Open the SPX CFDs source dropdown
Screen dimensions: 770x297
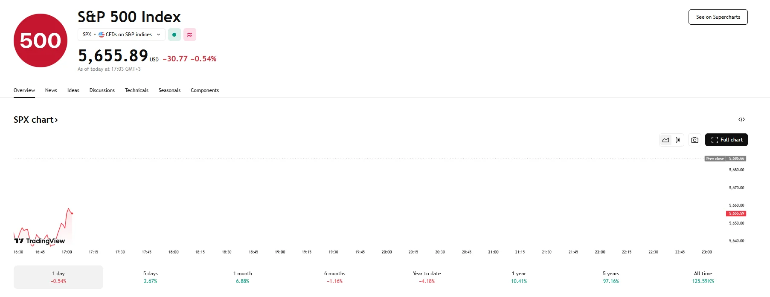point(122,35)
